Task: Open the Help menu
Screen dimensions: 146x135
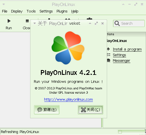Action: coord(75,11)
